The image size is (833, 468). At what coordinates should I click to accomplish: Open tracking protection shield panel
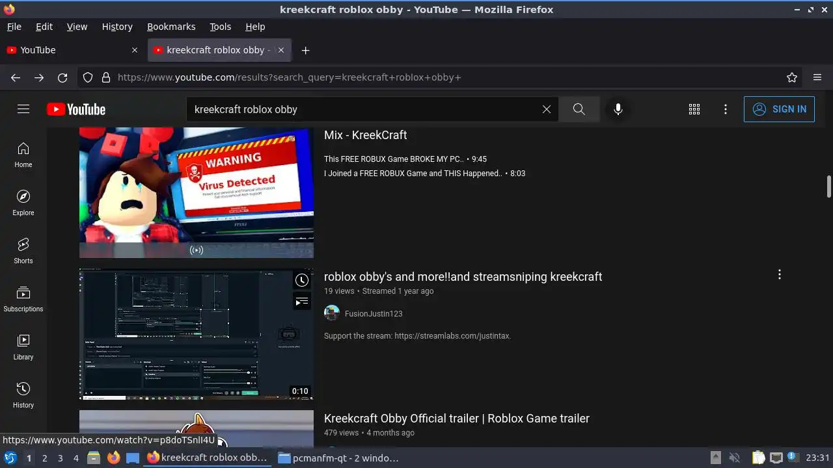88,77
